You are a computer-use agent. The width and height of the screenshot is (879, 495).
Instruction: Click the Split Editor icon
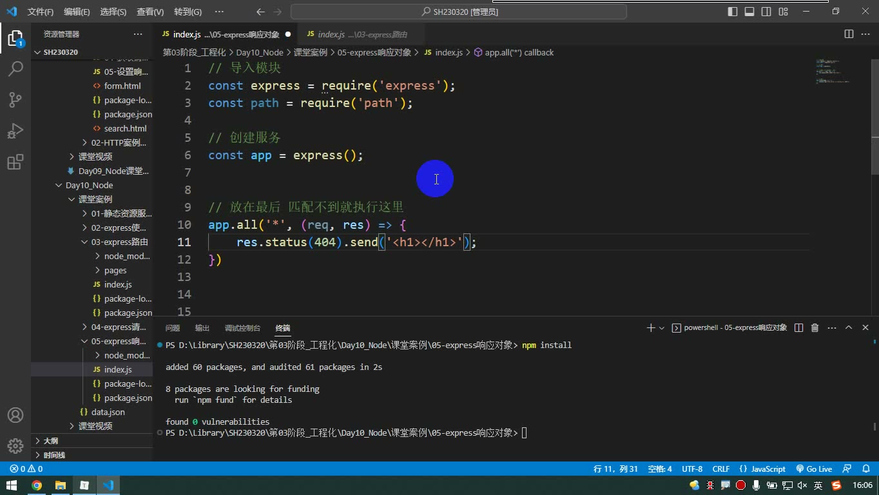coord(849,34)
